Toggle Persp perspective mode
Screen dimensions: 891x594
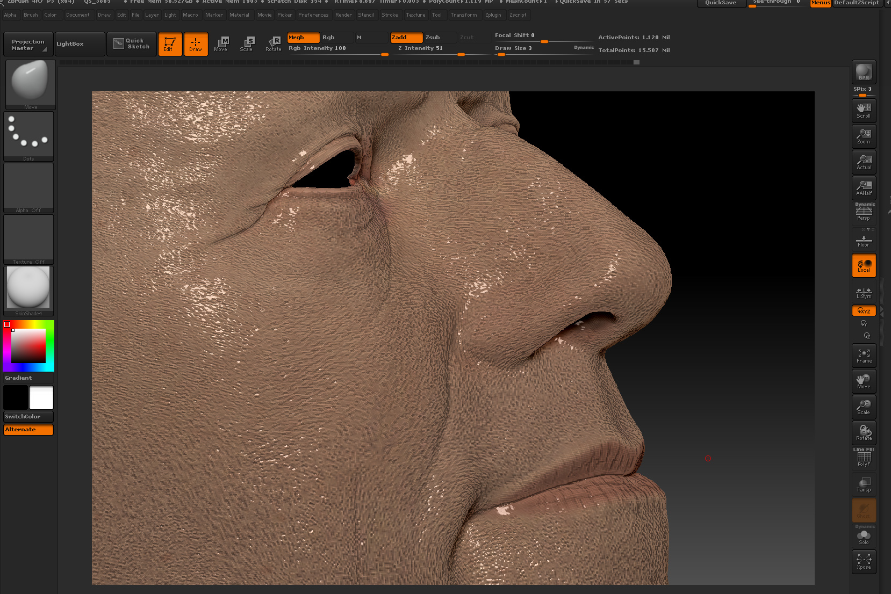point(864,212)
